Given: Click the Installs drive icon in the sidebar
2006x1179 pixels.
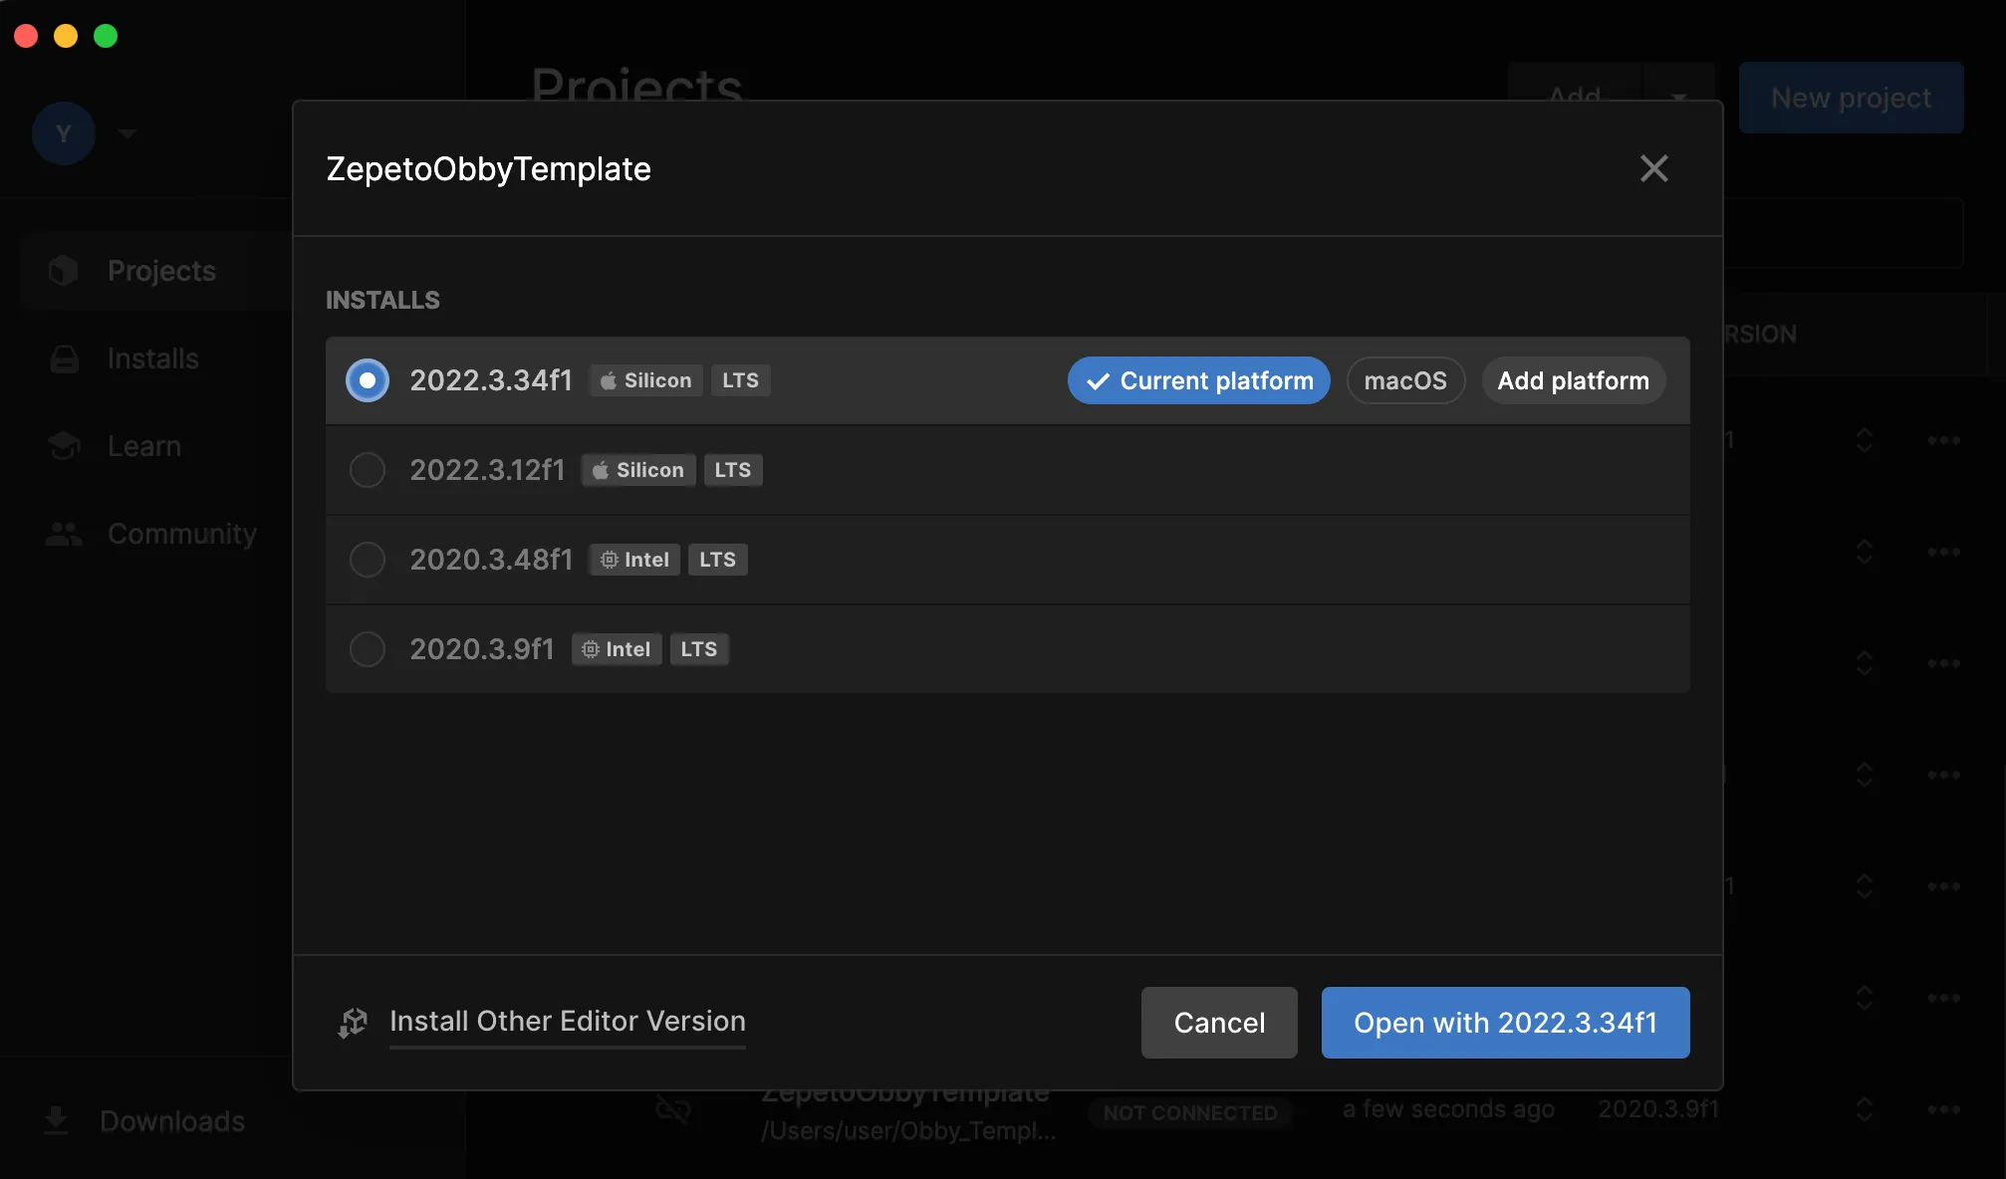Looking at the screenshot, I should coord(64,358).
